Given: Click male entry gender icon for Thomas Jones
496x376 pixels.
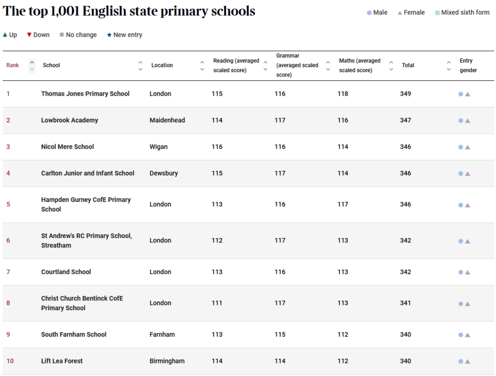Looking at the screenshot, I should tap(461, 94).
